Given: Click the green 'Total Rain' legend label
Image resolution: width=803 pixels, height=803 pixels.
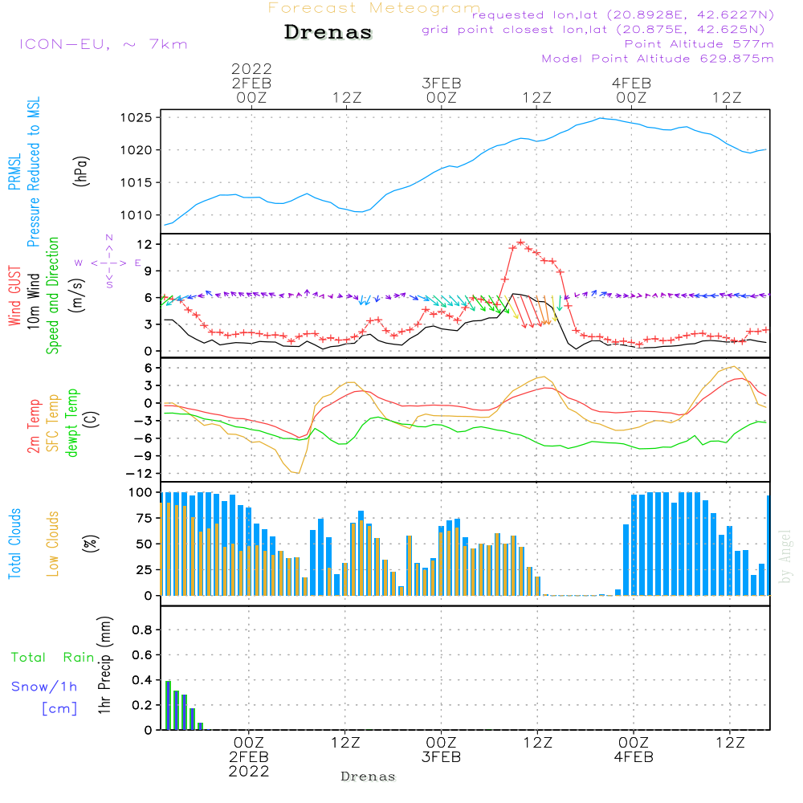Looking at the screenshot, I should [x=53, y=658].
